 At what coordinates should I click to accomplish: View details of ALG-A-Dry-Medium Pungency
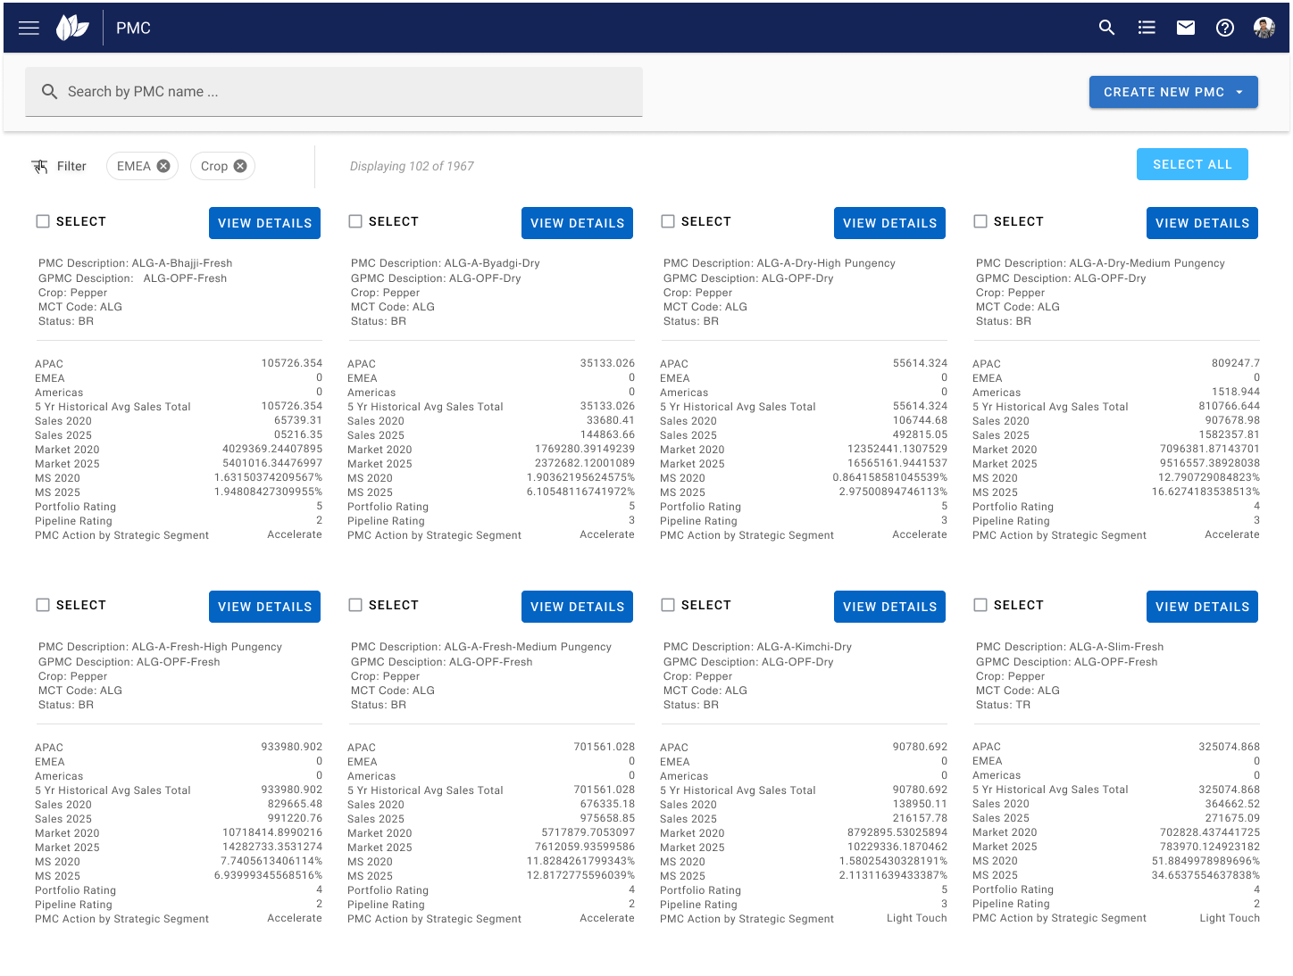coord(1201,223)
